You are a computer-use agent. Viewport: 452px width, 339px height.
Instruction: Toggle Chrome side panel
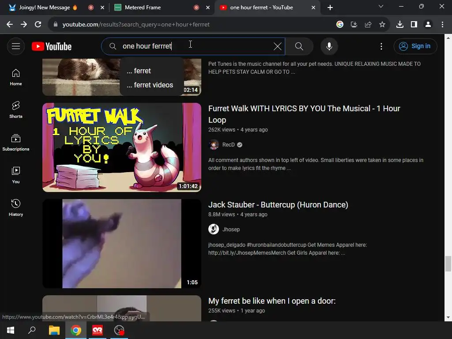[x=414, y=25]
